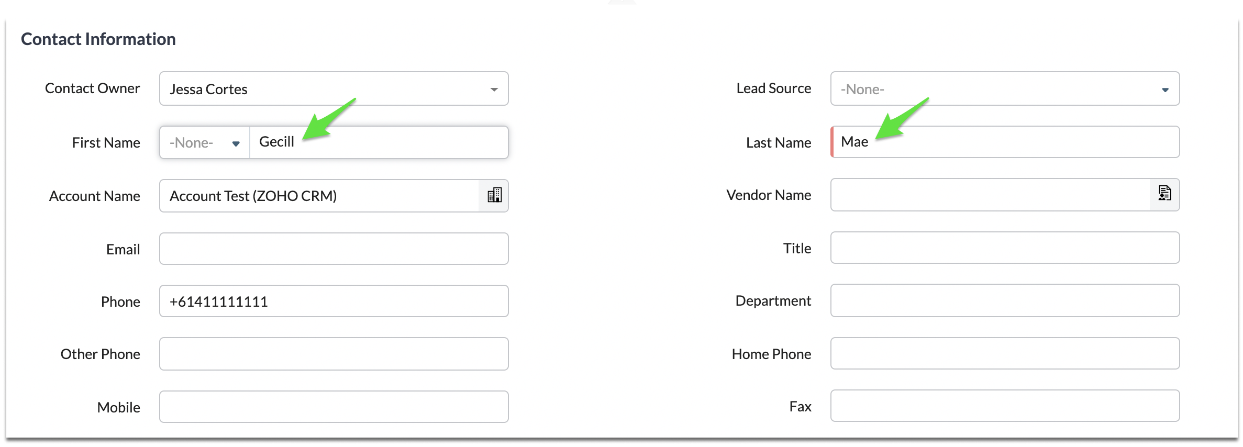Focus the Home Phone input field
The height and width of the screenshot is (447, 1243).
(1005, 353)
